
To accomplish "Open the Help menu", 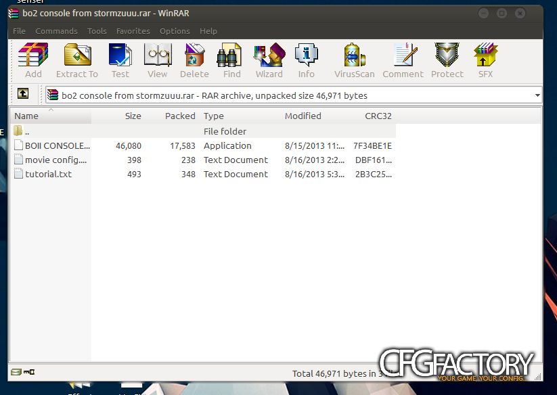I will pyautogui.click(x=208, y=31).
